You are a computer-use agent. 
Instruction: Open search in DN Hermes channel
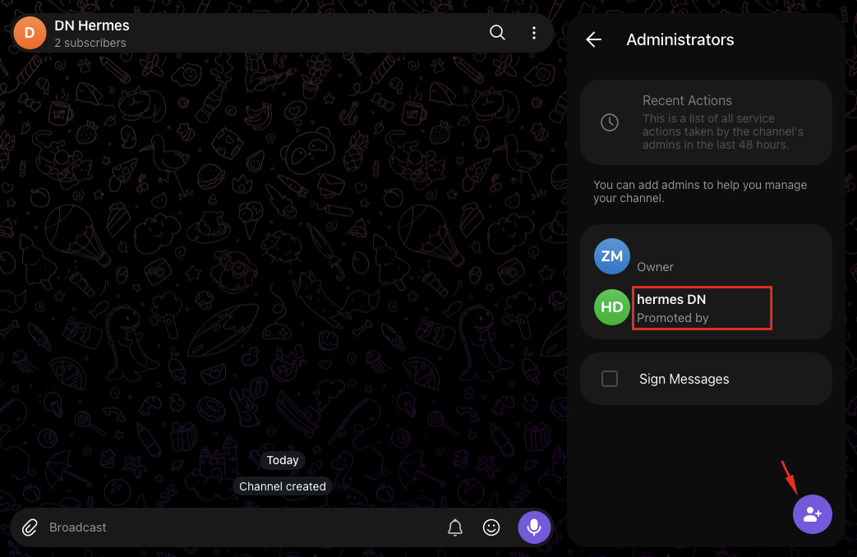click(x=497, y=33)
